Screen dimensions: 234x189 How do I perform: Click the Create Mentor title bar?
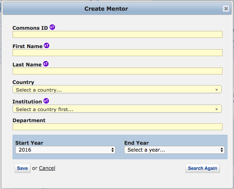click(106, 8)
